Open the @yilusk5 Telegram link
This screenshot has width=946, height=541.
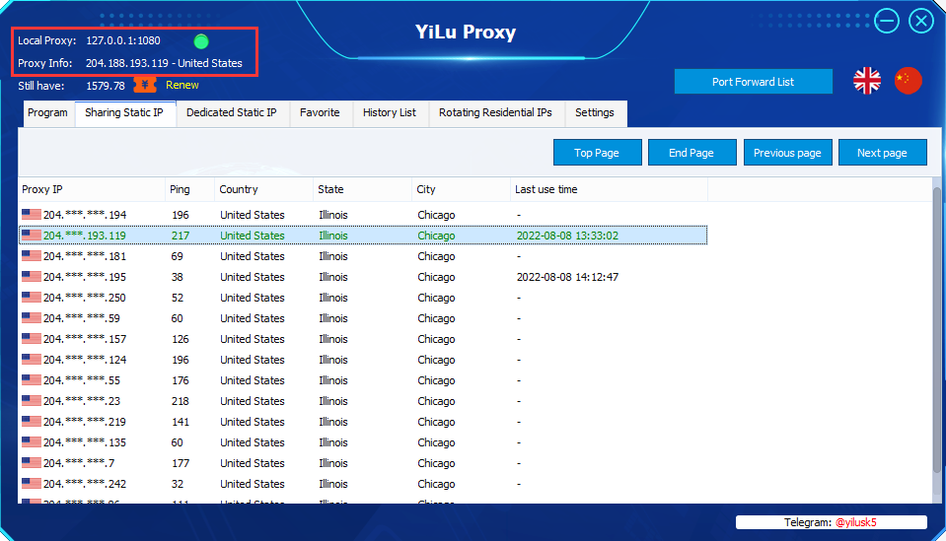coord(855,522)
